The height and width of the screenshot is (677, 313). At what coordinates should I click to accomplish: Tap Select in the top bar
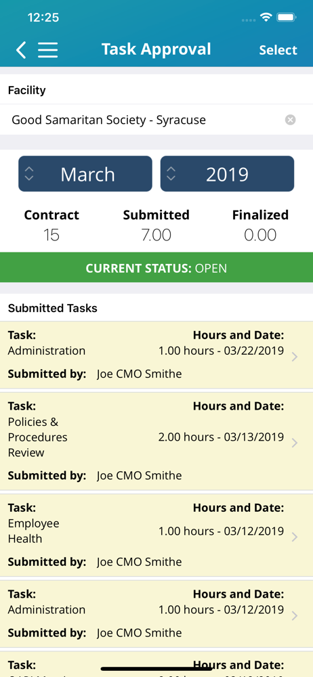[x=278, y=50]
